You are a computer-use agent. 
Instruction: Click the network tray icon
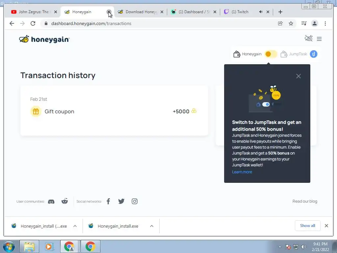tap(296, 247)
